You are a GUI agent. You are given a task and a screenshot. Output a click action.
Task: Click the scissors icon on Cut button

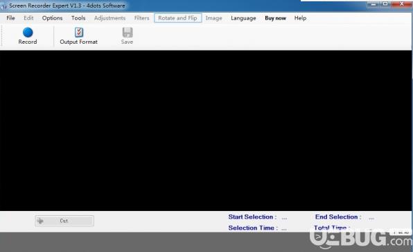[x=40, y=221]
